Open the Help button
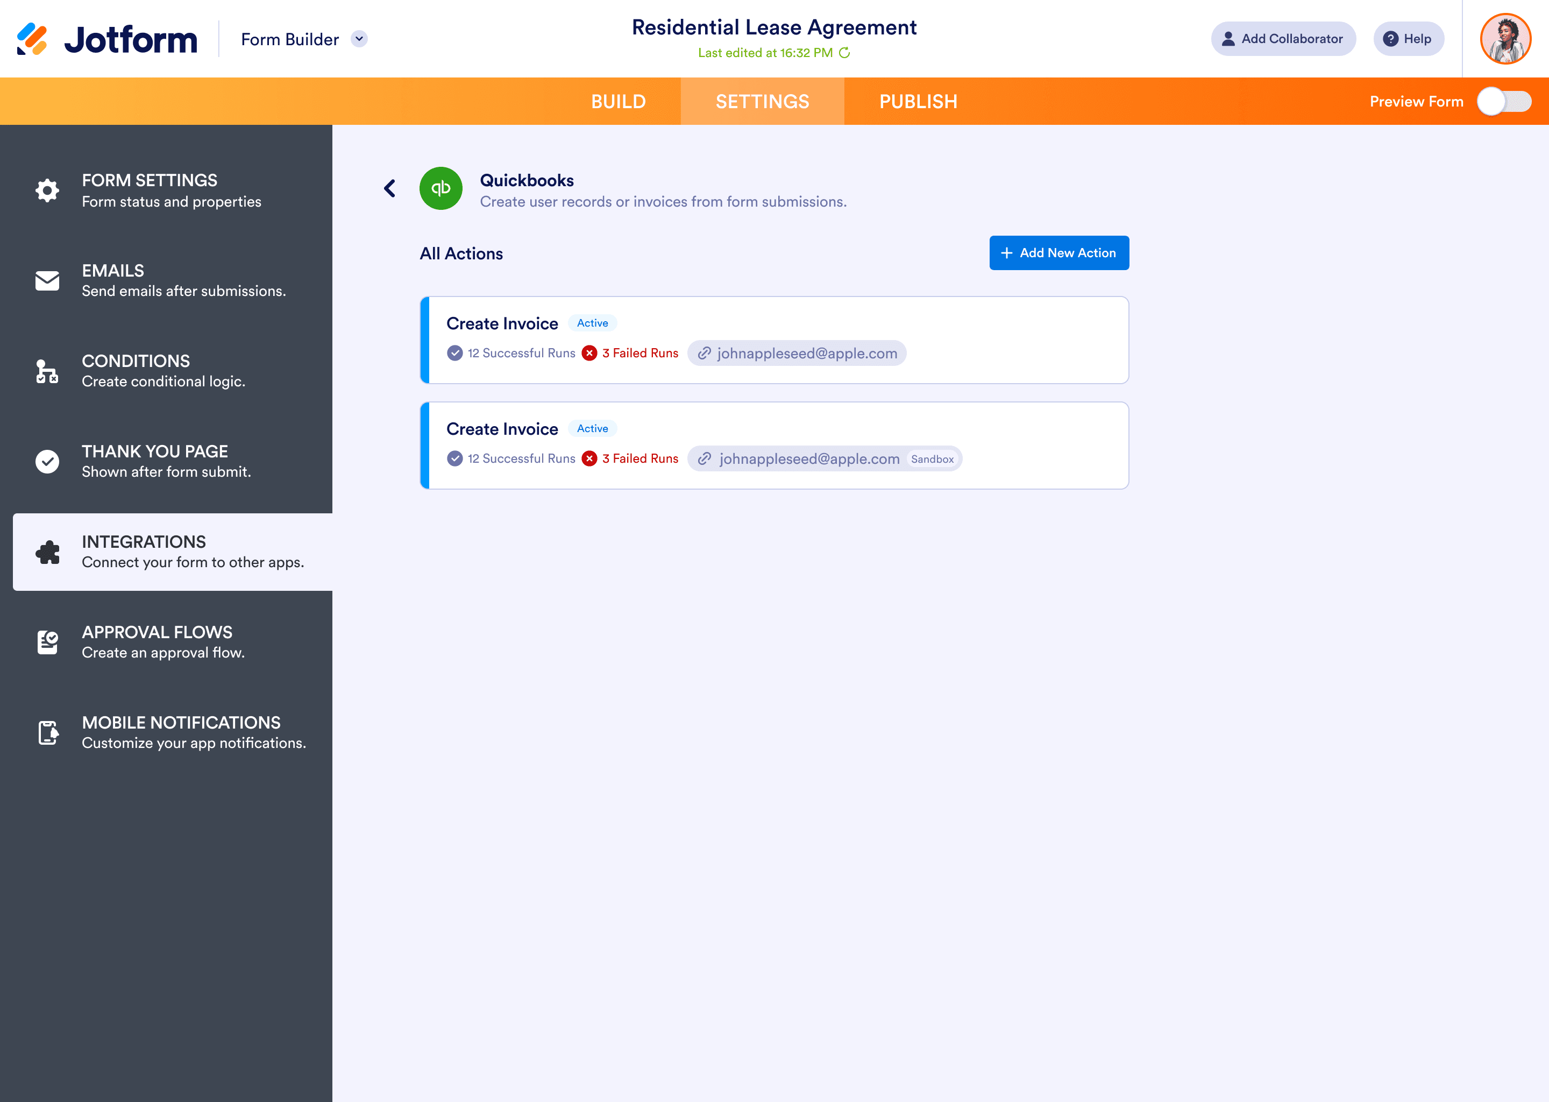This screenshot has height=1102, width=1549. pos(1409,39)
